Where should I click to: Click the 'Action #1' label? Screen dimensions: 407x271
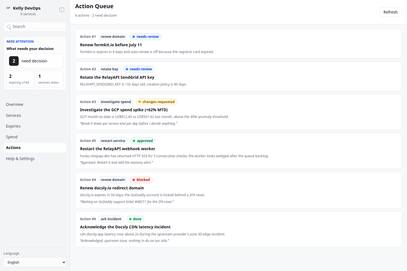pos(88,37)
